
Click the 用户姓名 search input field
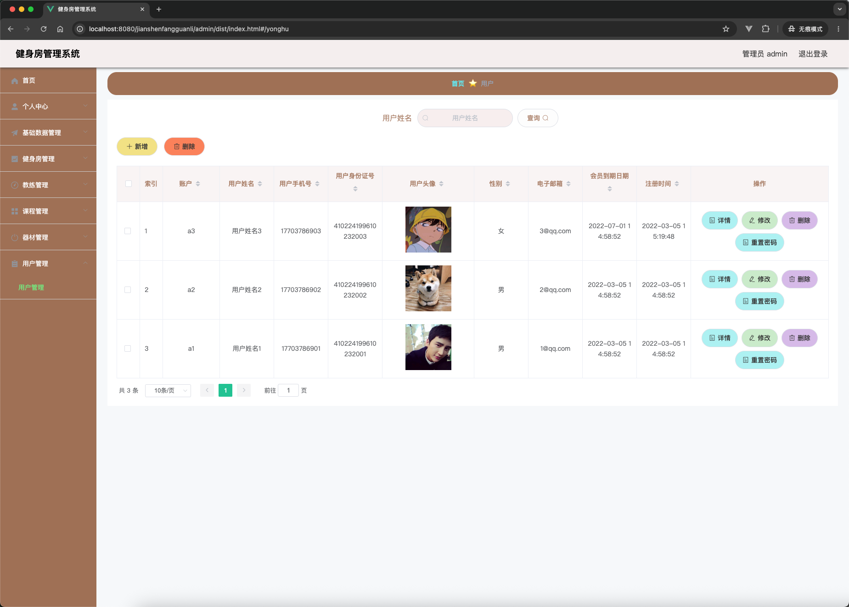(465, 118)
